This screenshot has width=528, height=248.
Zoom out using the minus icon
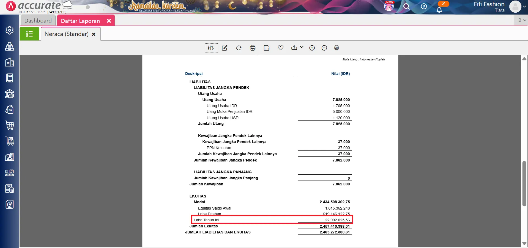[324, 48]
